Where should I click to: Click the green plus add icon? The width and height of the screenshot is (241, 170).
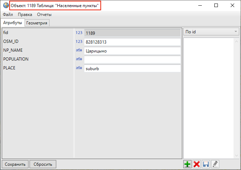187,164
